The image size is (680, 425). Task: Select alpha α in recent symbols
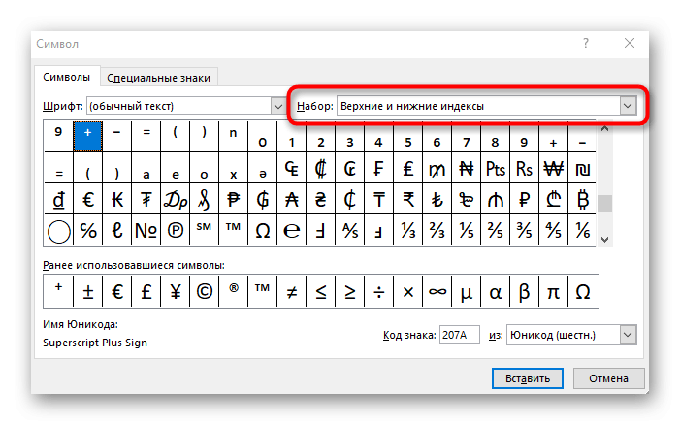click(x=496, y=291)
